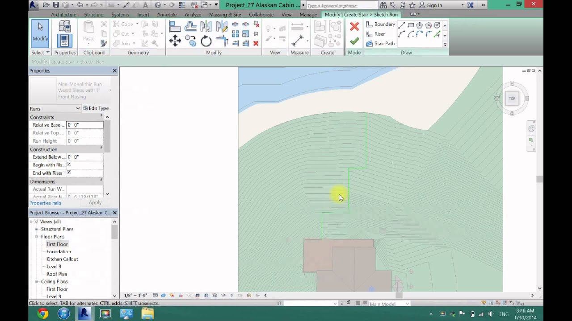Finish edit mode with green checkmark
The image size is (572, 321).
click(354, 41)
